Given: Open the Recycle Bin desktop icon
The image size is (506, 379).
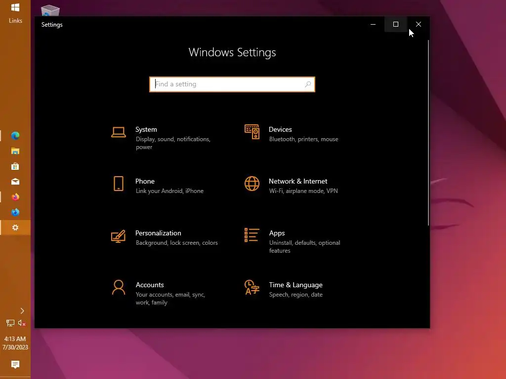Looking at the screenshot, I should 50,10.
